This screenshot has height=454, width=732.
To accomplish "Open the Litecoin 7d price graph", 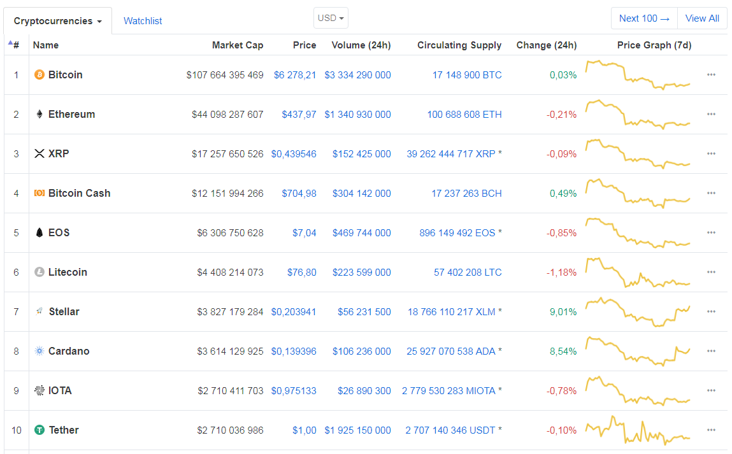I will (638, 272).
